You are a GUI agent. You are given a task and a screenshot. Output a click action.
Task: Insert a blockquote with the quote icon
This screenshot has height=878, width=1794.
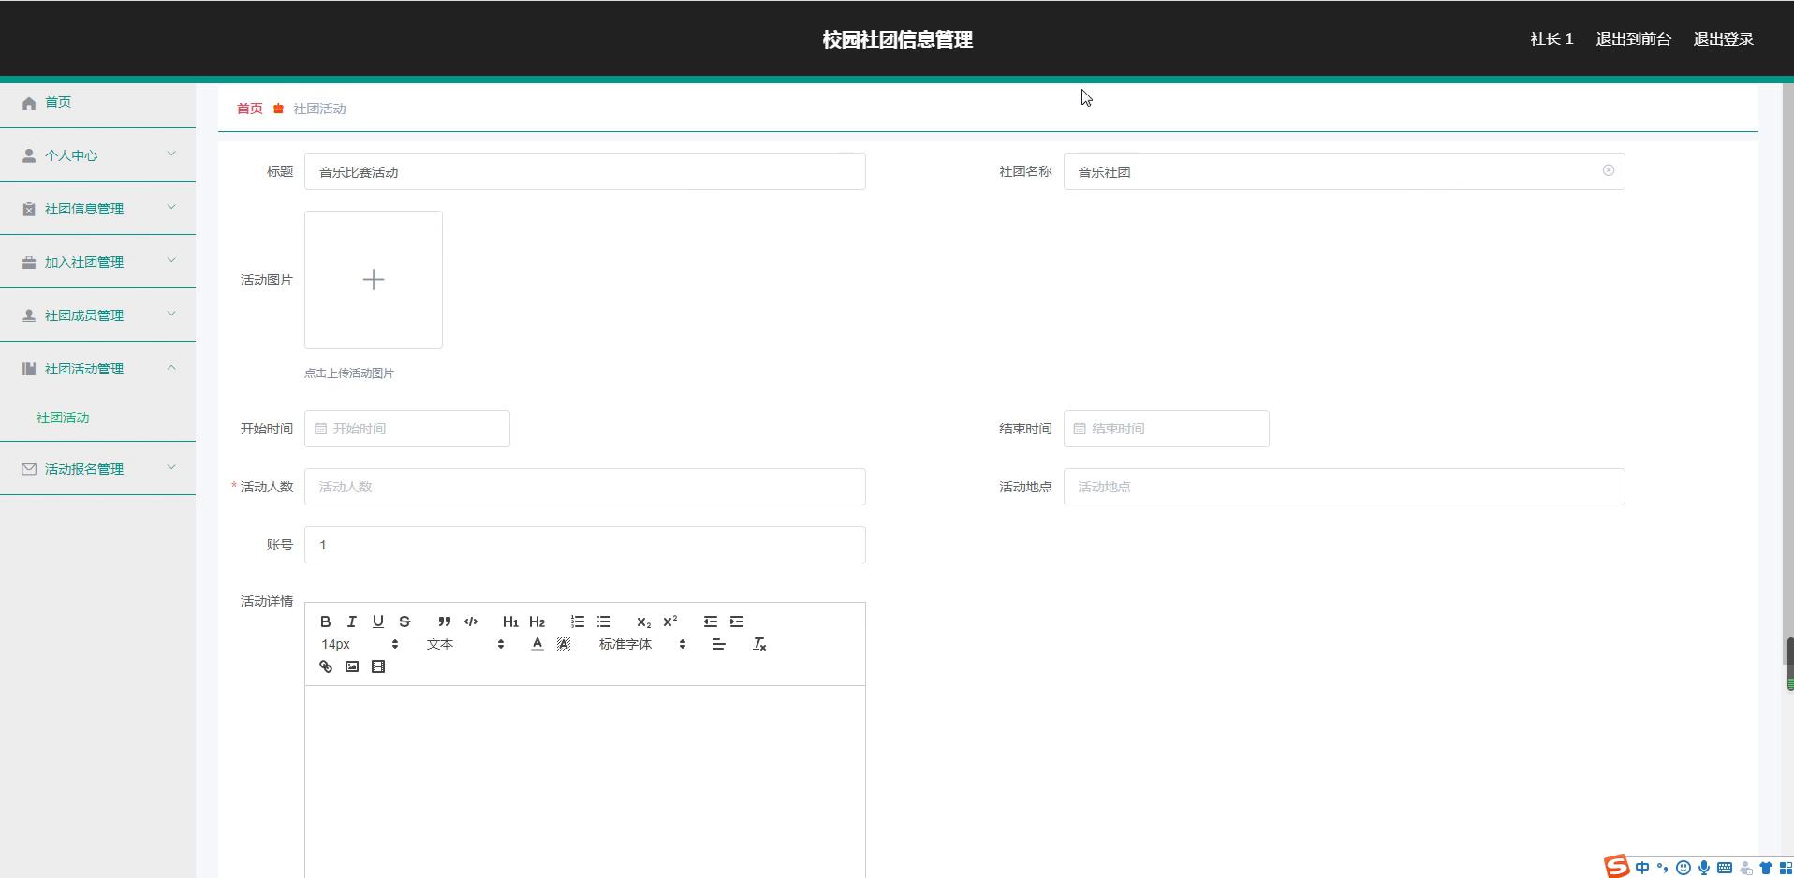click(x=445, y=622)
